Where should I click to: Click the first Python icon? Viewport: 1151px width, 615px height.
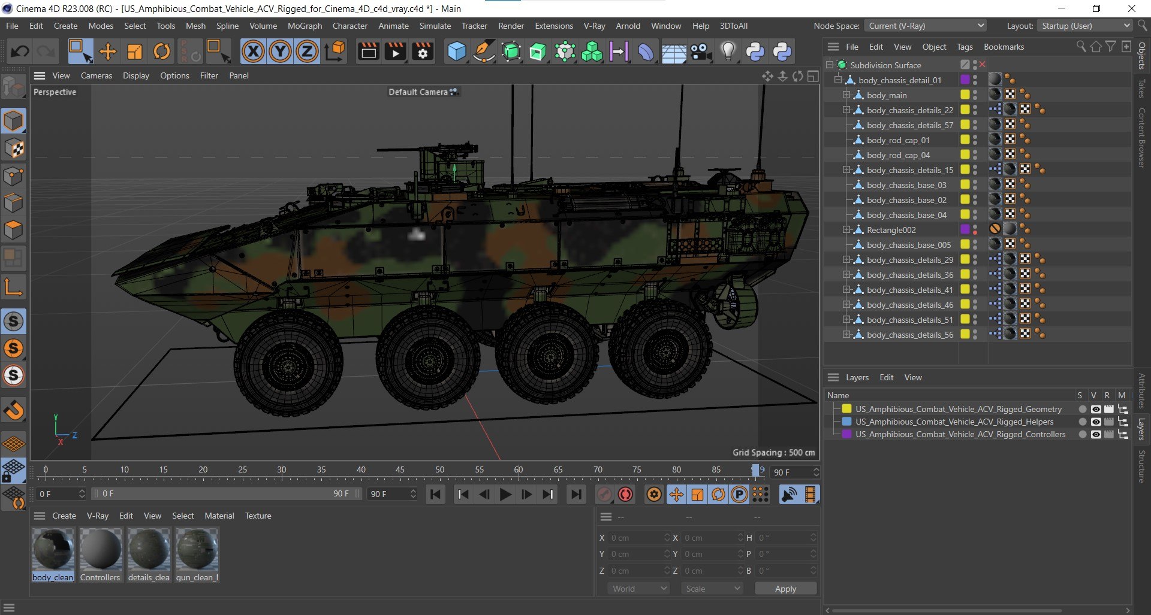coord(755,51)
